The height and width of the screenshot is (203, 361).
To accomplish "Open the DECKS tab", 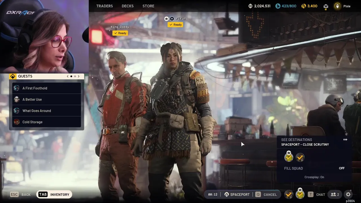I will click(127, 6).
